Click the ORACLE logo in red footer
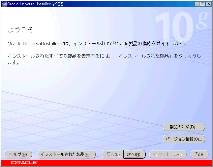Screen dimensions: 213x167 [24, 163]
